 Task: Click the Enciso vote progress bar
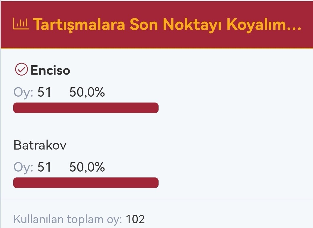coord(86,108)
